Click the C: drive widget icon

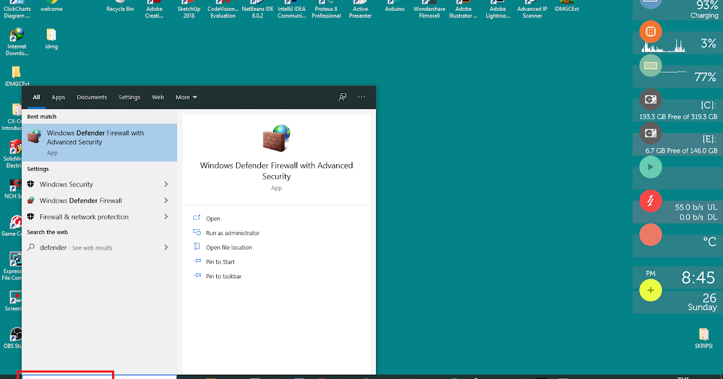(651, 99)
